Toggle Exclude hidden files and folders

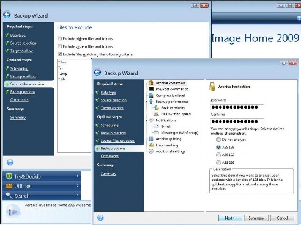59,38
